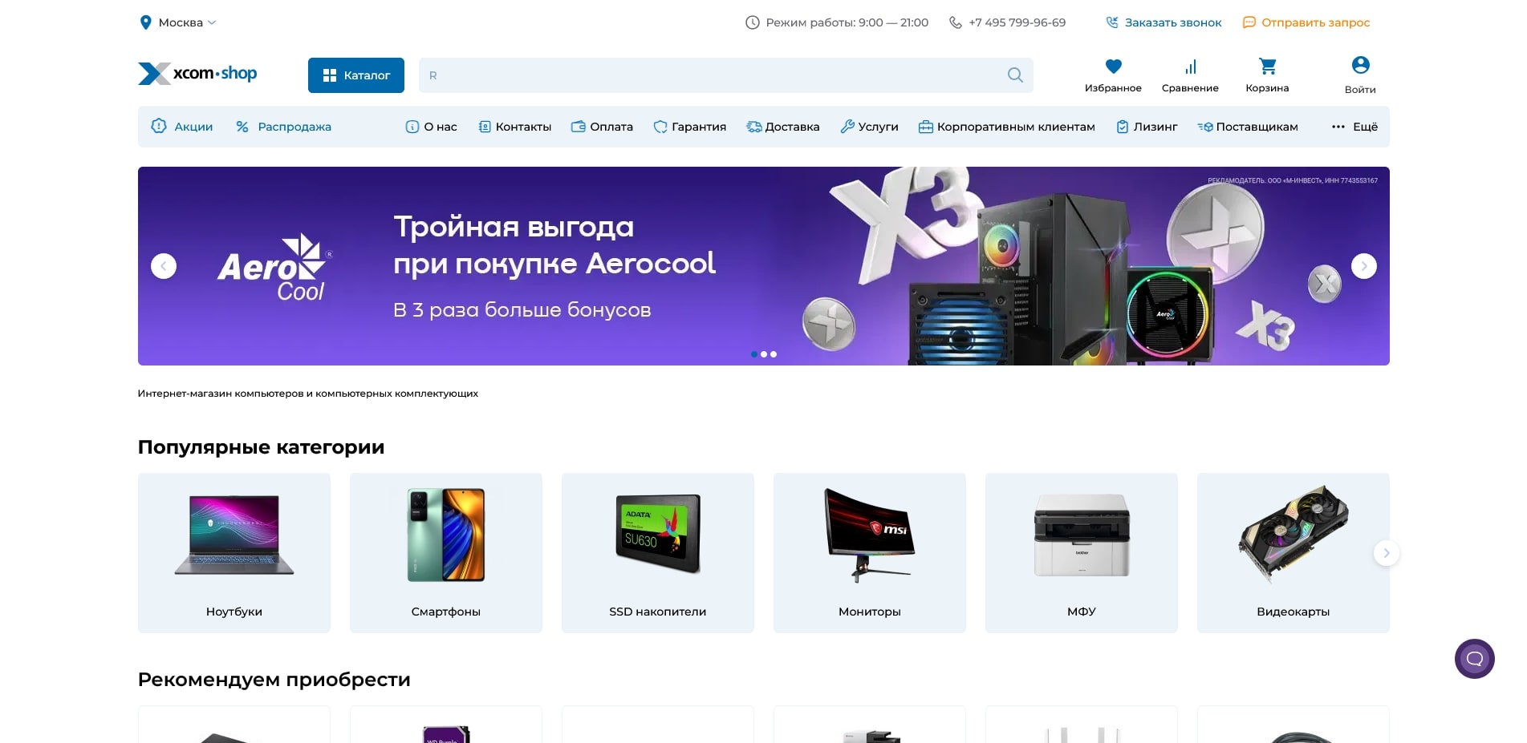This screenshot has width=1527, height=743.
Task: Open the shopping cart (Корзина)
Action: 1266,67
